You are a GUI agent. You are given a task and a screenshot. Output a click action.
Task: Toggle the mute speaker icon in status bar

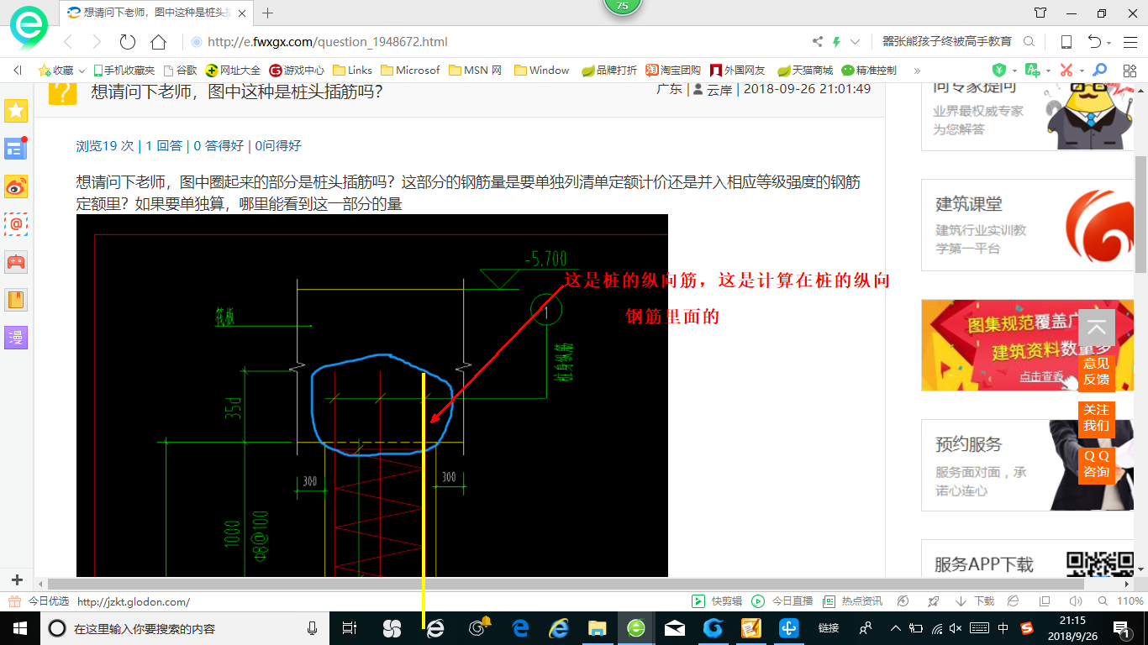pyautogui.click(x=1075, y=601)
